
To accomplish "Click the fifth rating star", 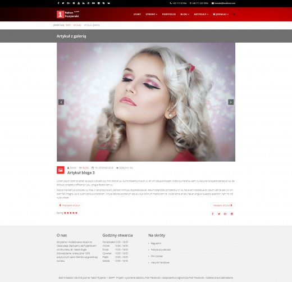I will 76,213.
